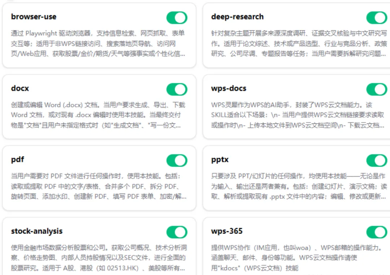Open the pptx skill title
Image resolution: width=390 pixels, height=275 pixels.
coord(220,160)
